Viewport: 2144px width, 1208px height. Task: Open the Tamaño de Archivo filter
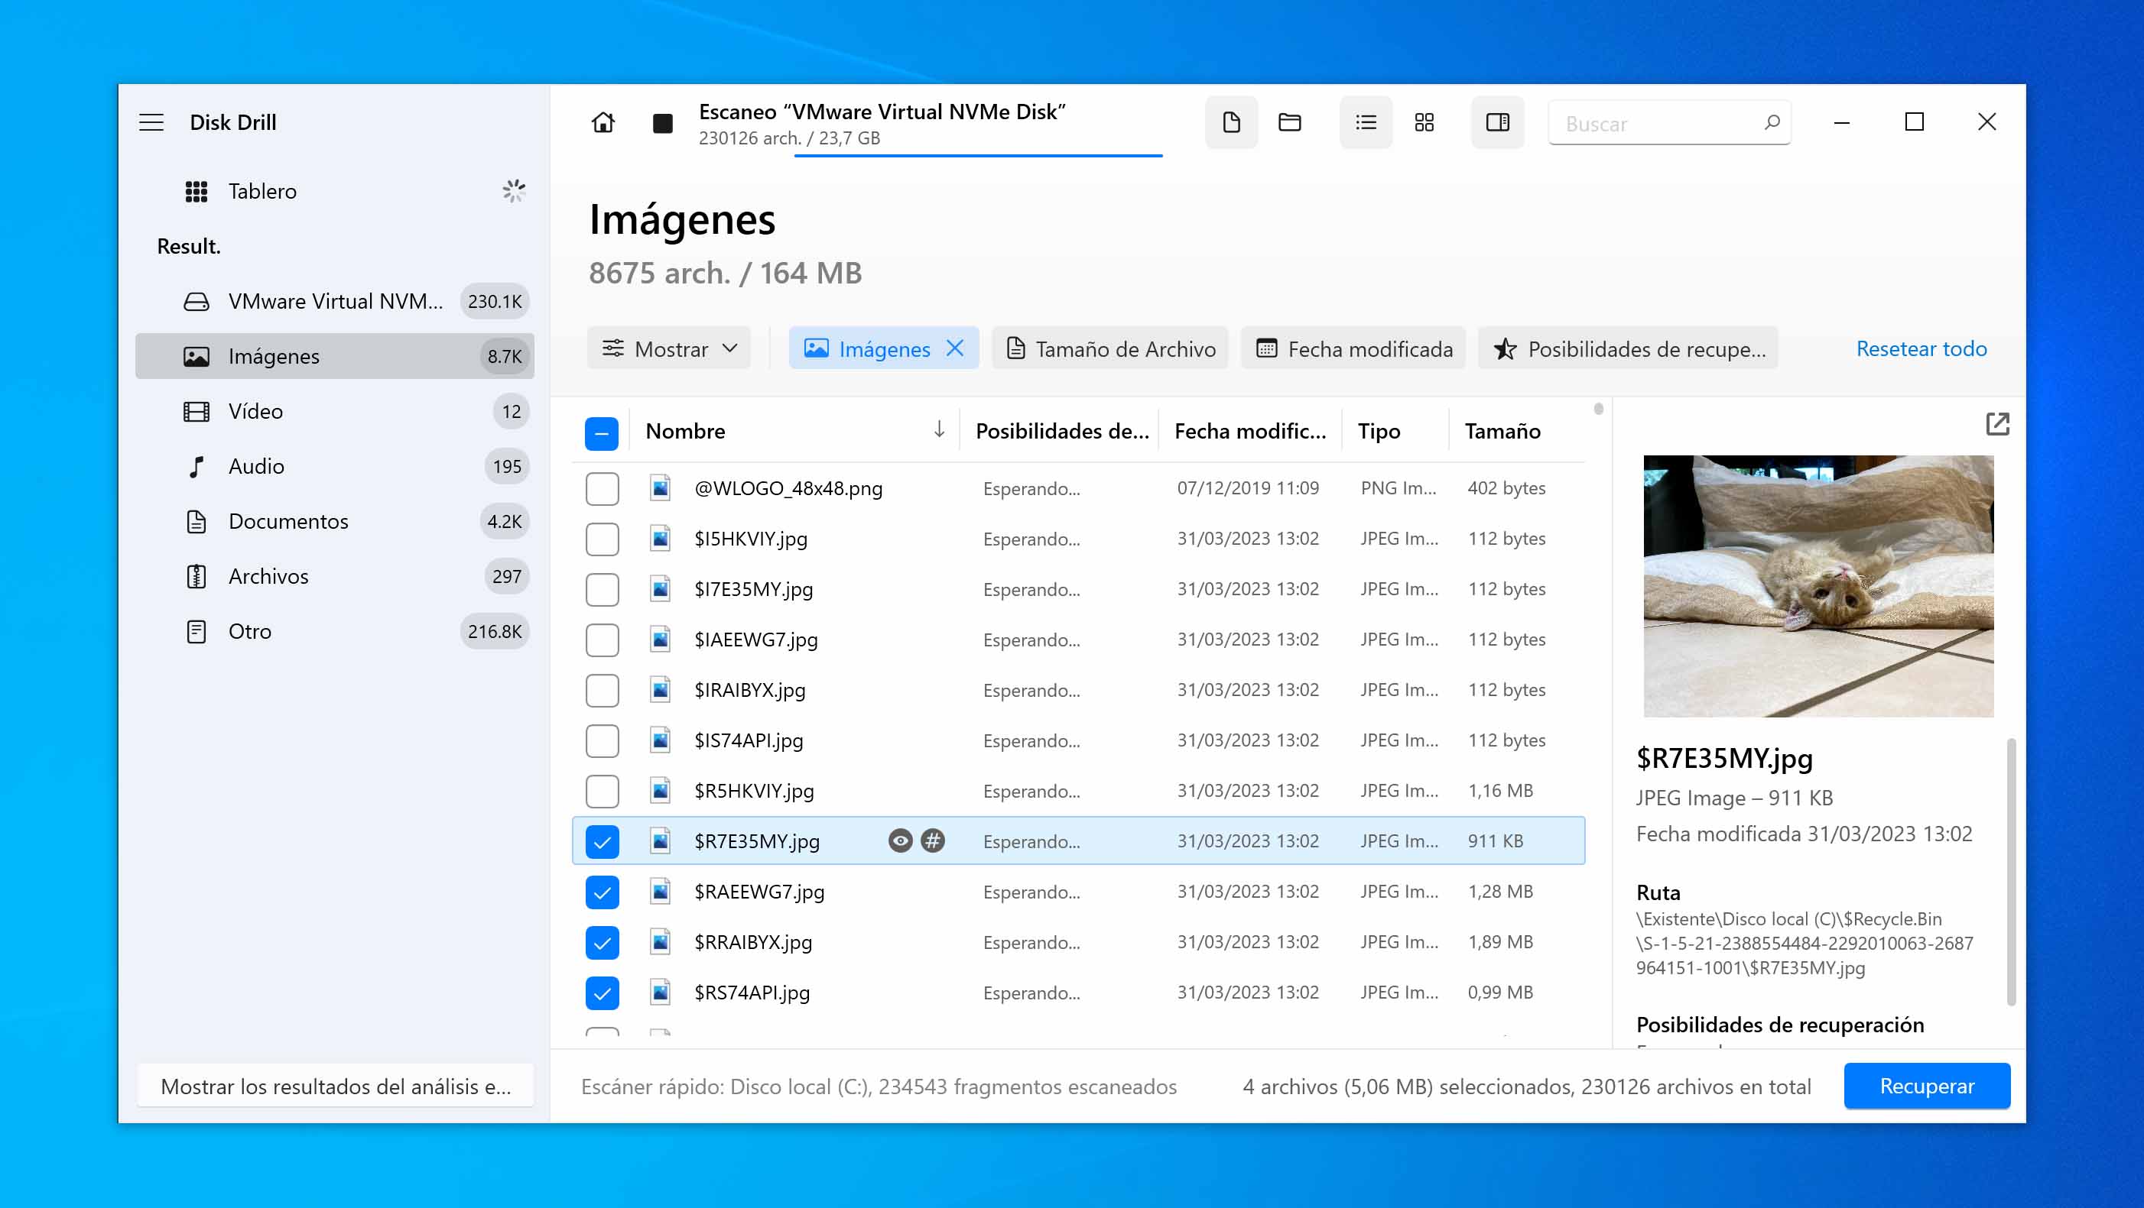(x=1110, y=348)
